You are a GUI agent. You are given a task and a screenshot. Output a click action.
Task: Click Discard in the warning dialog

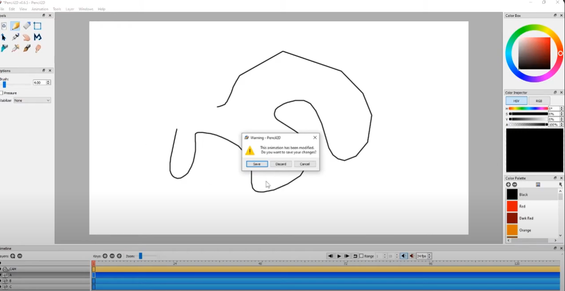[280, 164]
